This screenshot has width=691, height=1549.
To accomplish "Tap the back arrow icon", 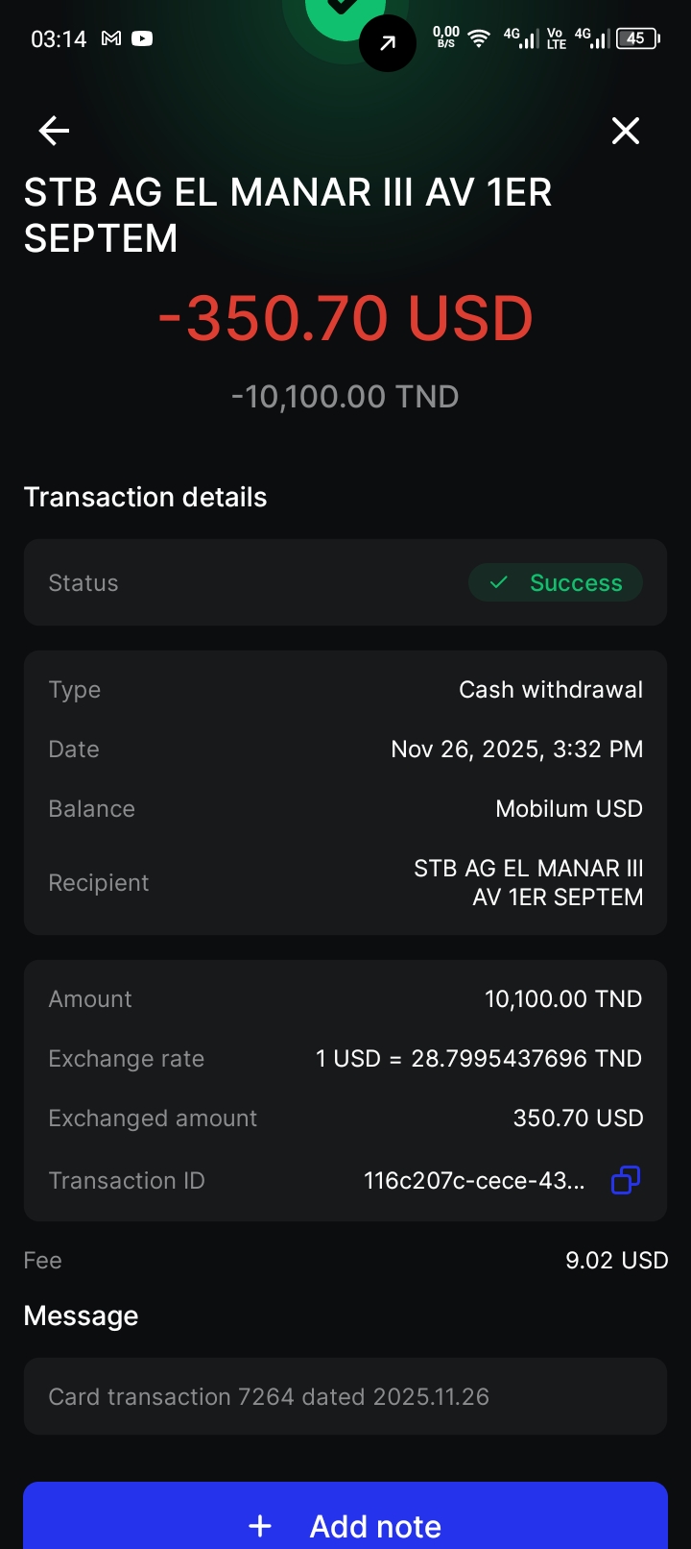I will (54, 131).
